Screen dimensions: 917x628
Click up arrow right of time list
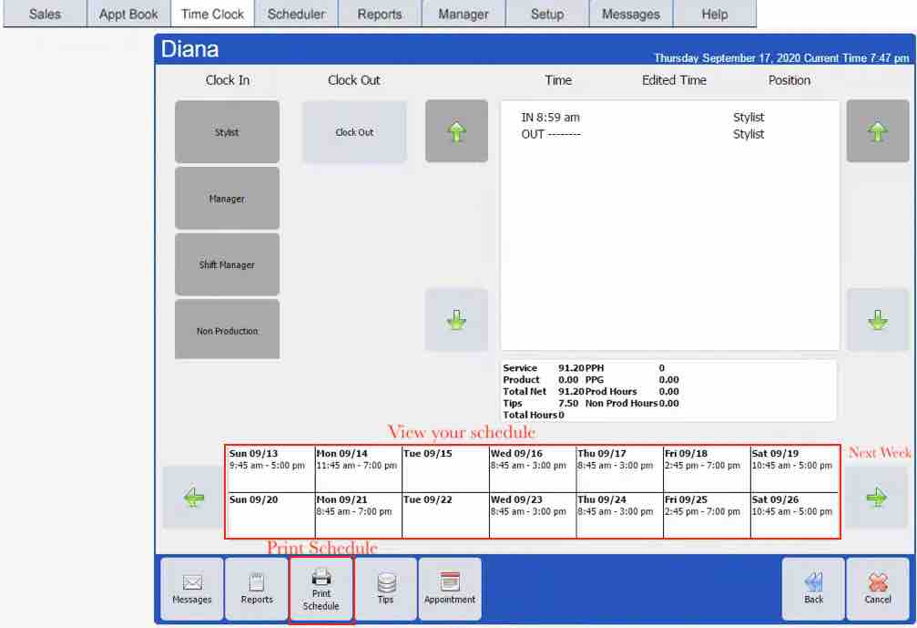pyautogui.click(x=878, y=131)
